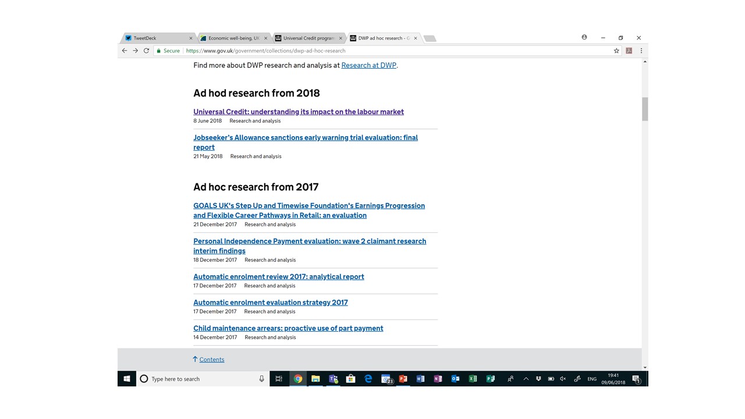Click the PDF extension icon in the toolbar
The width and height of the screenshot is (745, 419).
click(629, 51)
